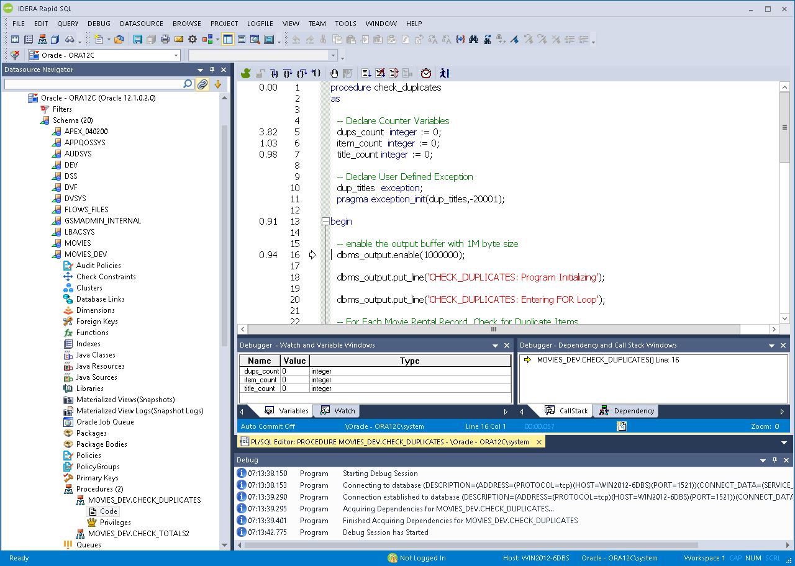Open Datasource Navigator panel options arrow

pyautogui.click(x=200, y=70)
